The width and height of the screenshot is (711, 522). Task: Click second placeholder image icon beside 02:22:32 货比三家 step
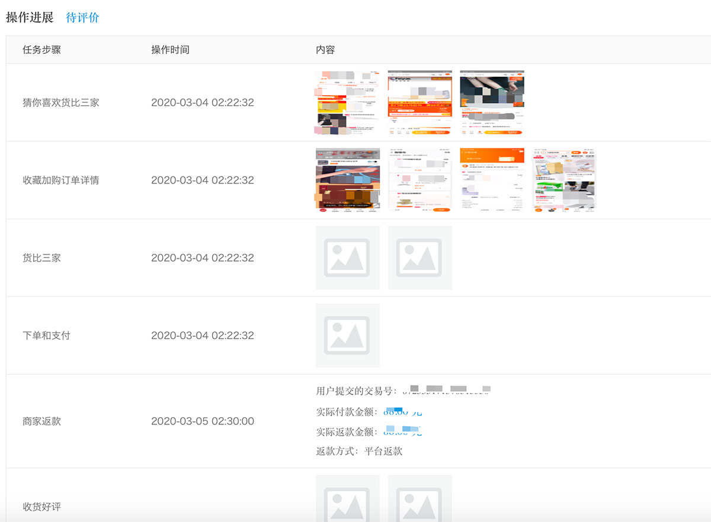coord(419,257)
